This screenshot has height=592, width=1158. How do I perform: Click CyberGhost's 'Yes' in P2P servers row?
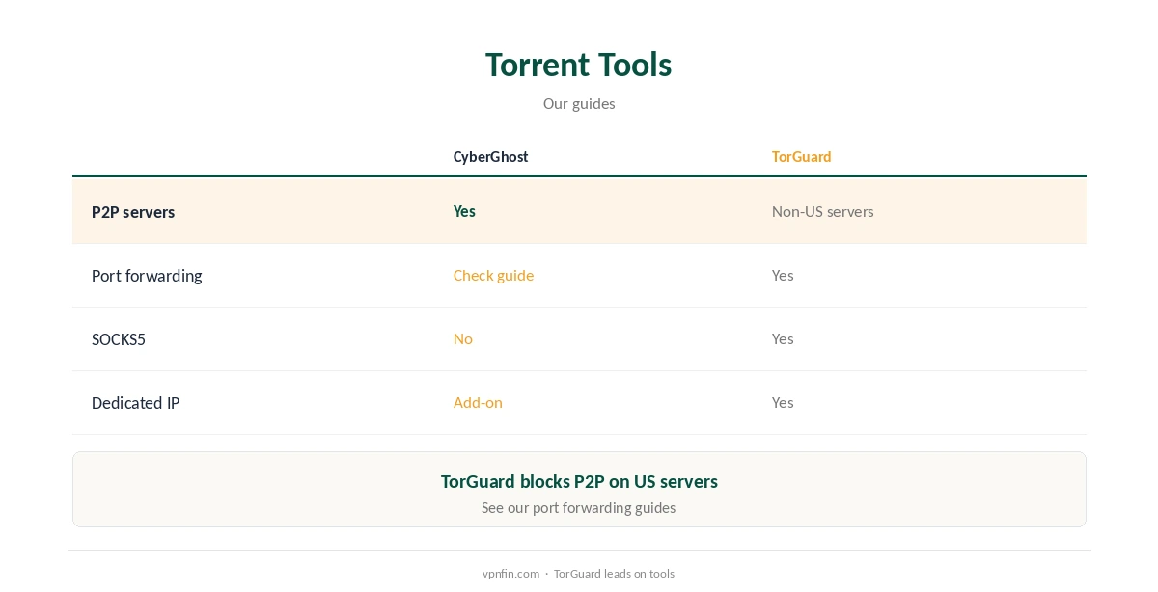(x=464, y=211)
